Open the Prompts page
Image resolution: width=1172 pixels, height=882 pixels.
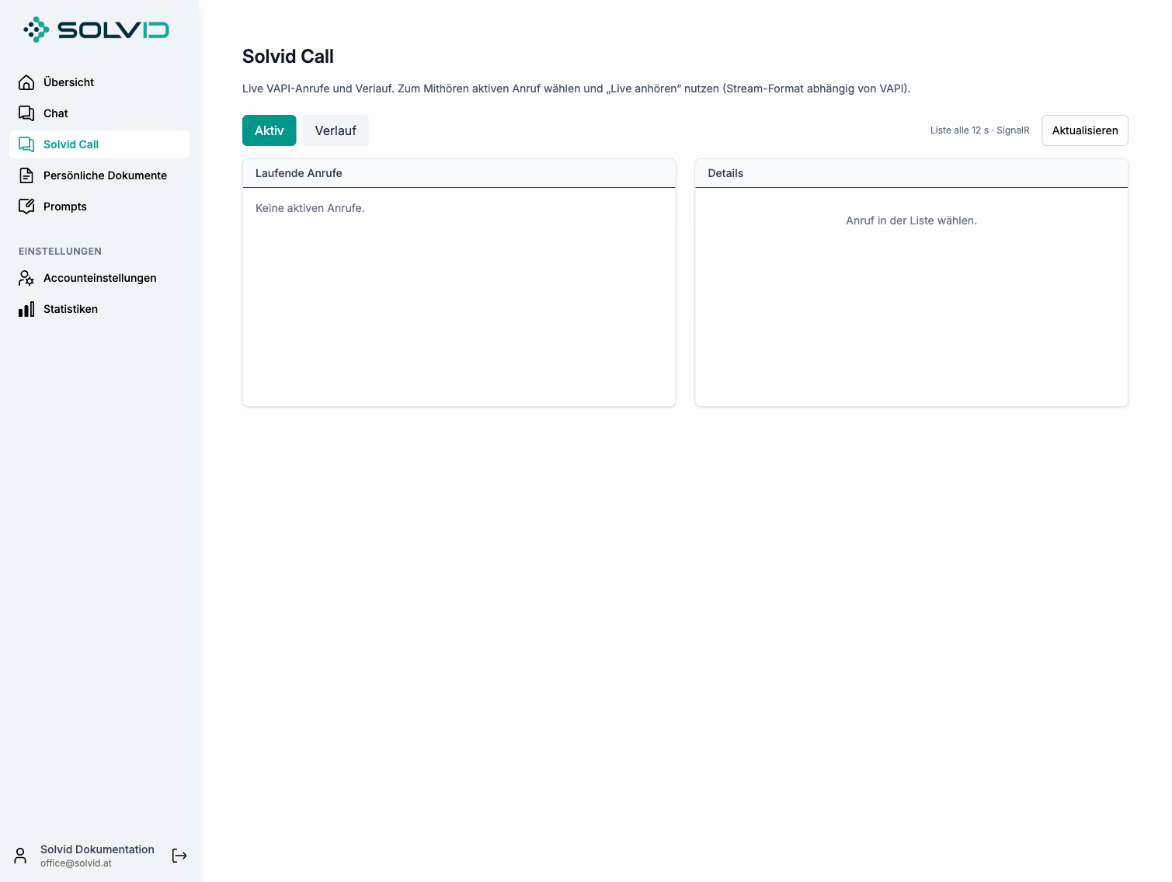click(99, 207)
